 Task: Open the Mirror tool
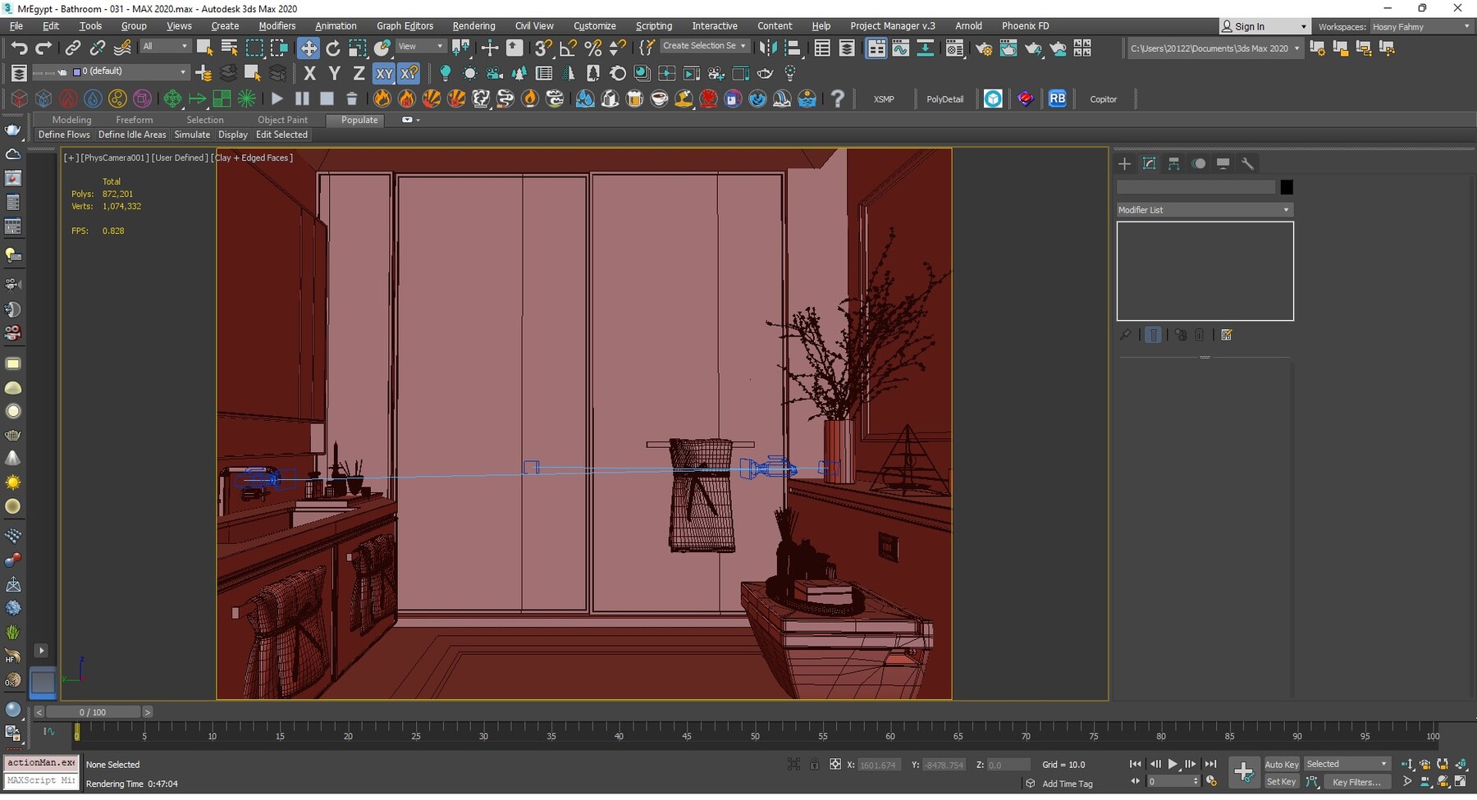[767, 48]
